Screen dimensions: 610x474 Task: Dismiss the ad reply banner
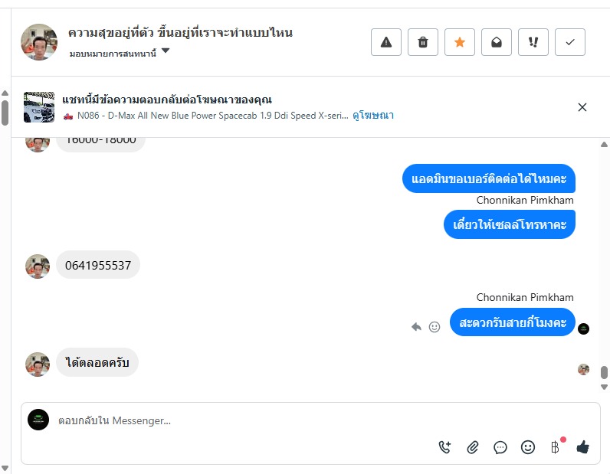(x=582, y=107)
